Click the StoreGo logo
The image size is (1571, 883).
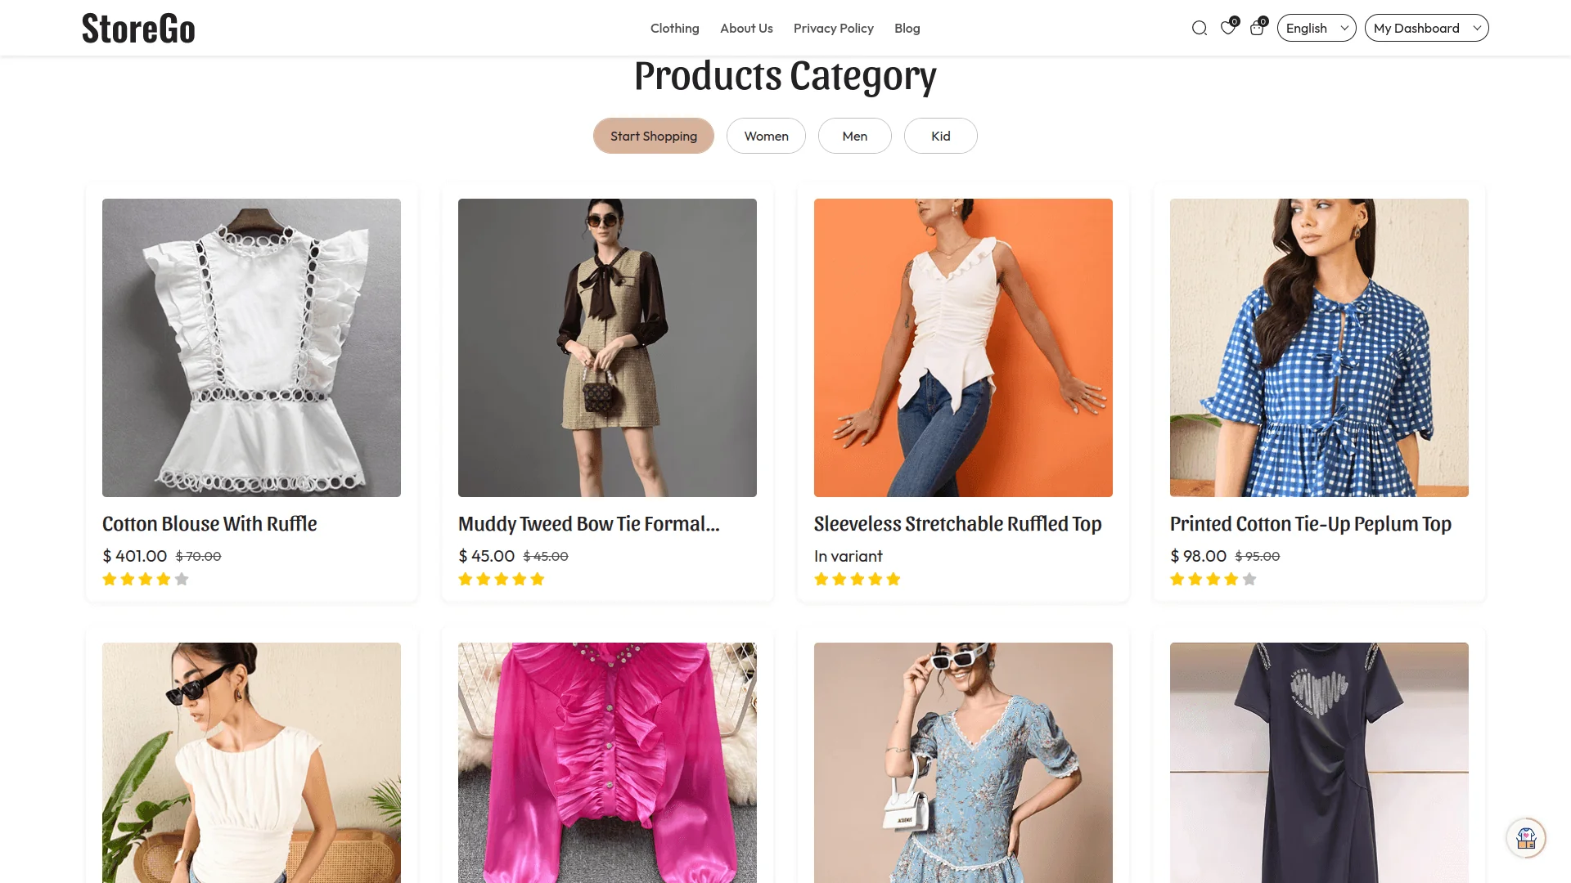[x=138, y=29]
